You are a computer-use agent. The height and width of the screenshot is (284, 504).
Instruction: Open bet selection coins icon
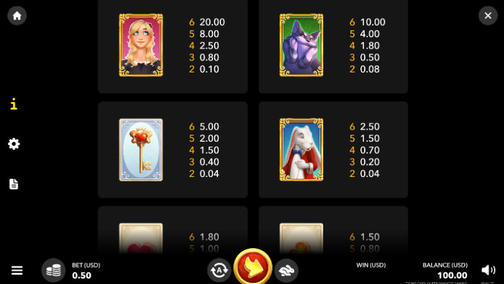(x=54, y=270)
